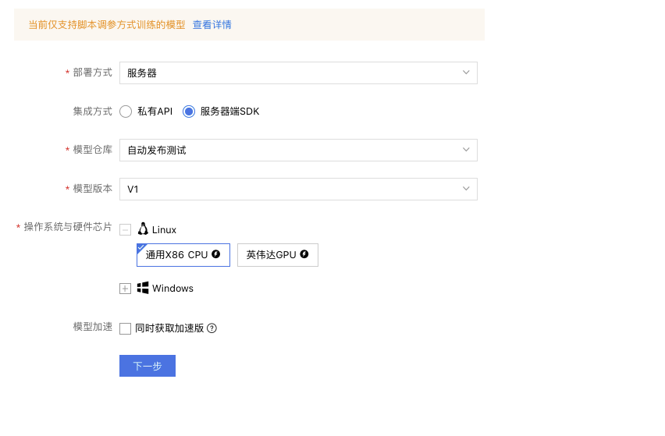Click the Linux label text
665x436 pixels.
[x=164, y=229]
